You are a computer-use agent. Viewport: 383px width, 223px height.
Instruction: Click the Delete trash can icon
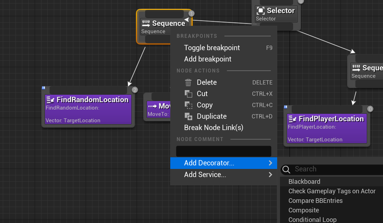coord(188,82)
